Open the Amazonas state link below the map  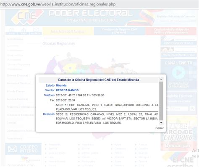coord(55,144)
